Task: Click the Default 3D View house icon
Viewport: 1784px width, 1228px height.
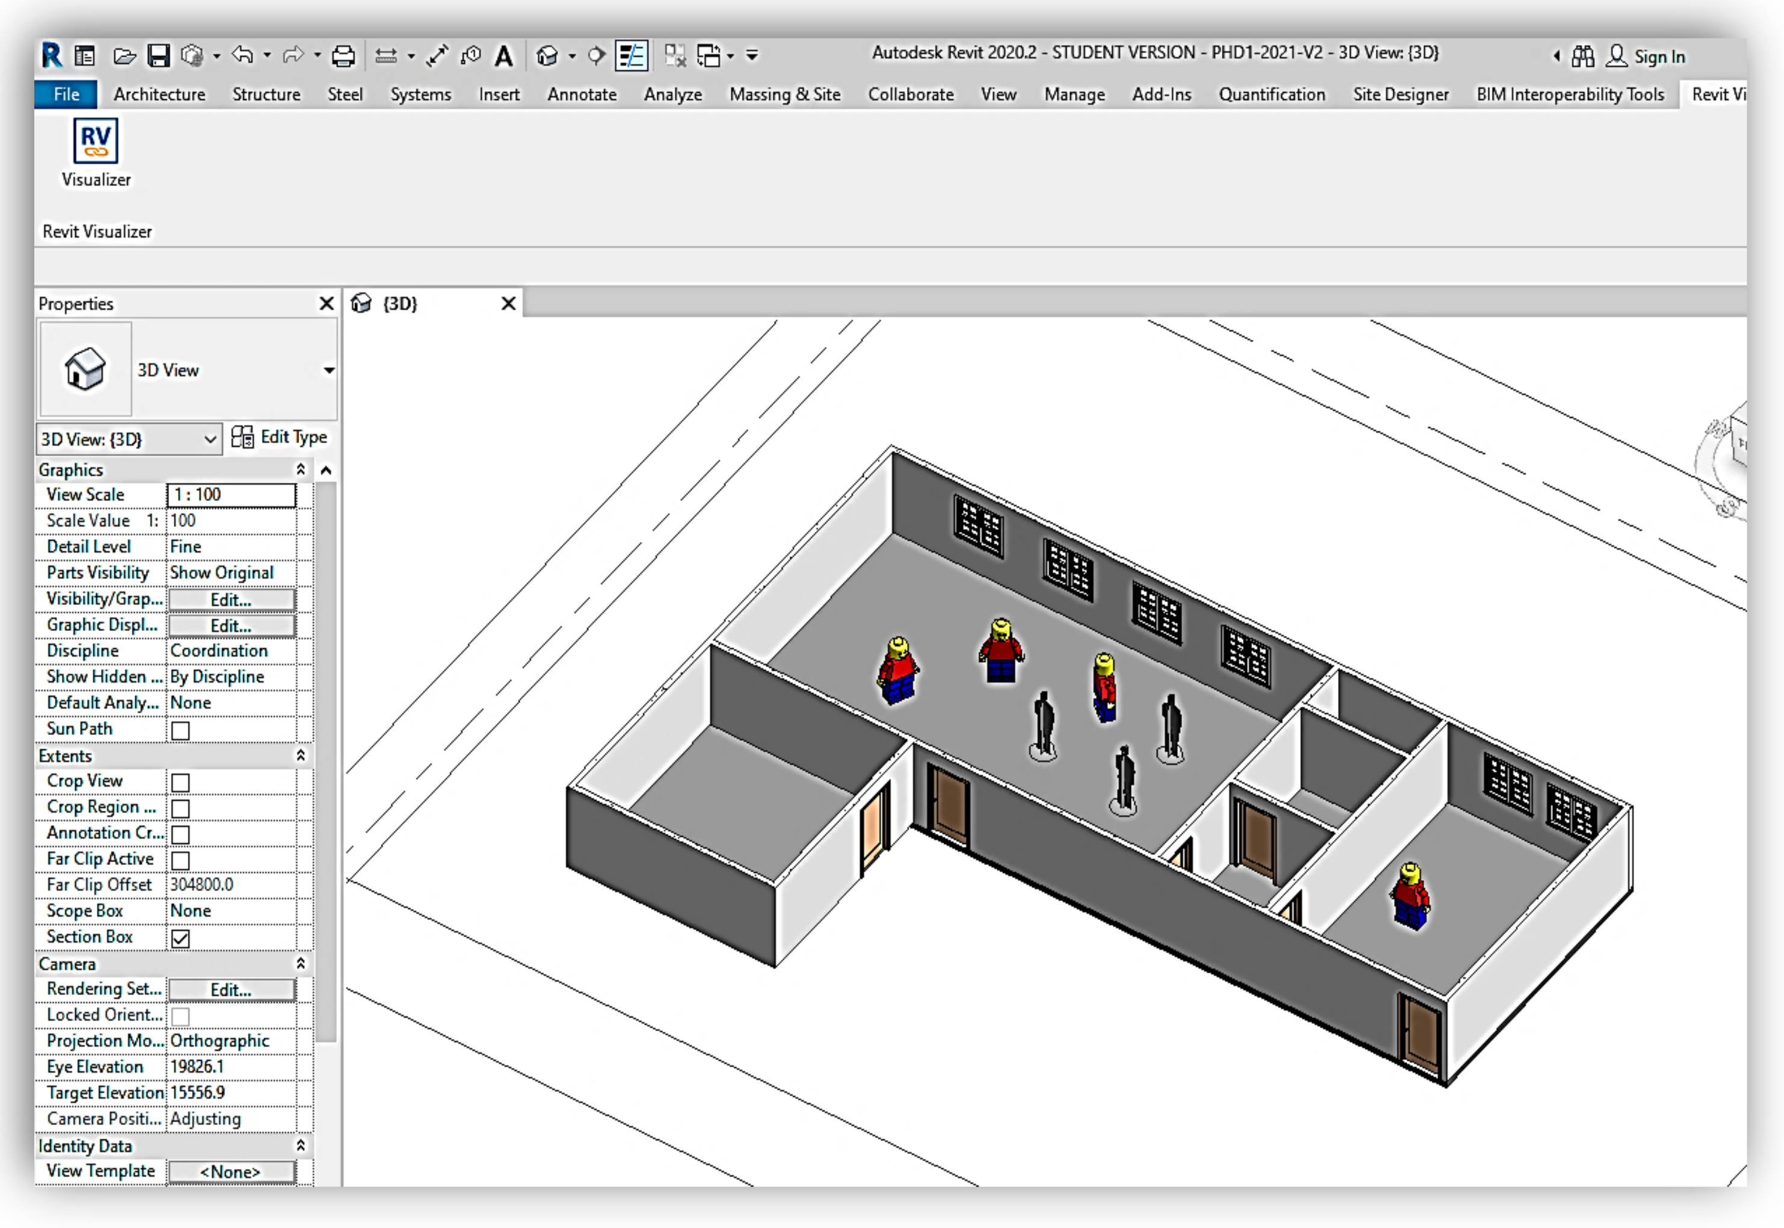Action: [547, 56]
